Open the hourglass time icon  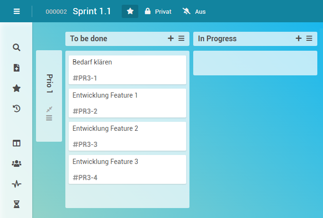17,204
